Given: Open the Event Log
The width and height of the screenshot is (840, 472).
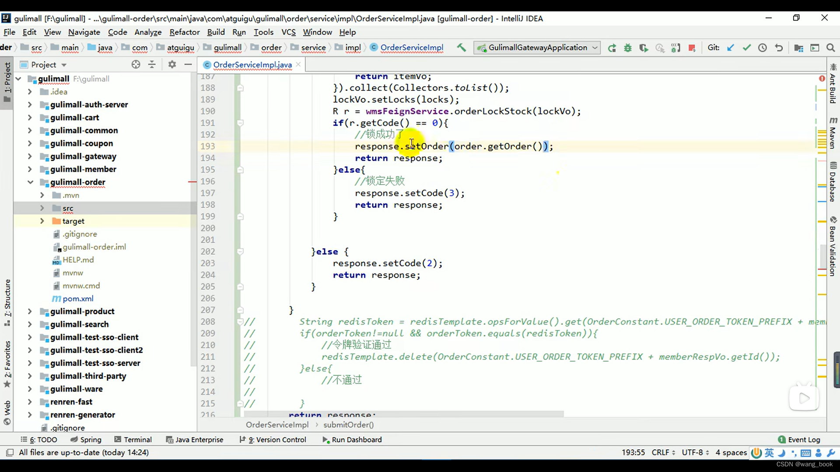Looking at the screenshot, I should (x=799, y=440).
